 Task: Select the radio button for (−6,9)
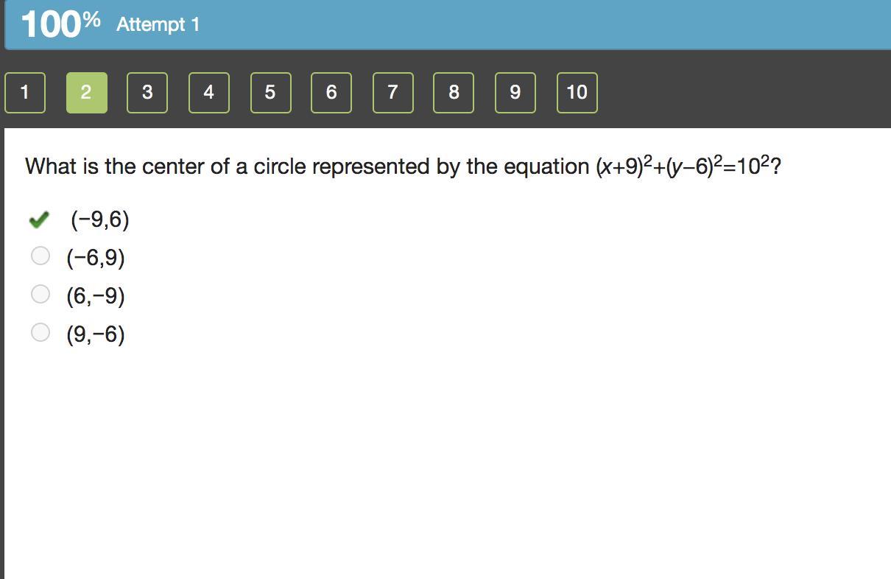coord(40,256)
